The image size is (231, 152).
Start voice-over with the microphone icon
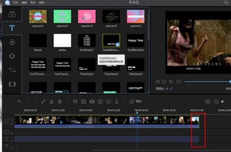[x=117, y=101]
